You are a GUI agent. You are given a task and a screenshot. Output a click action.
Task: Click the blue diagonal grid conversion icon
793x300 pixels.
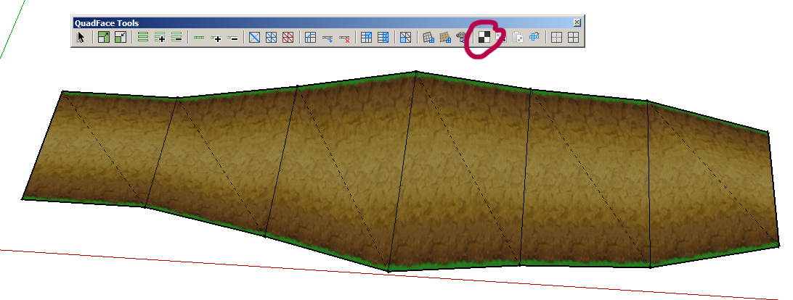[272, 38]
